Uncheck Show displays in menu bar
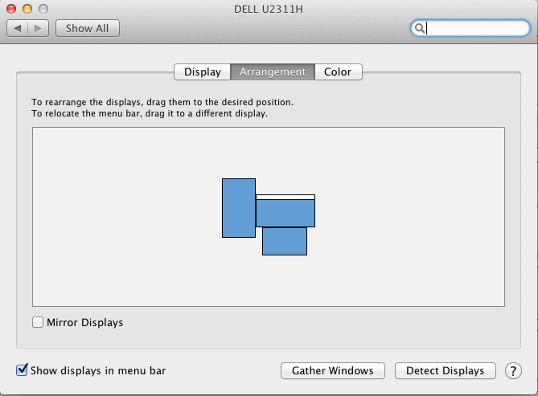538x396 pixels. point(22,370)
